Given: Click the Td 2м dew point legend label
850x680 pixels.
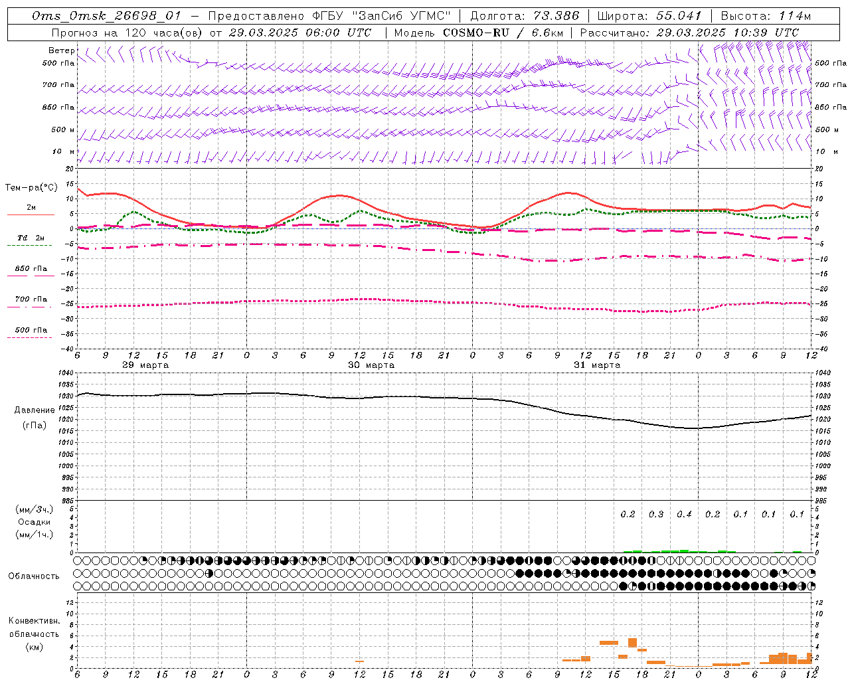Looking at the screenshot, I should 31,238.
